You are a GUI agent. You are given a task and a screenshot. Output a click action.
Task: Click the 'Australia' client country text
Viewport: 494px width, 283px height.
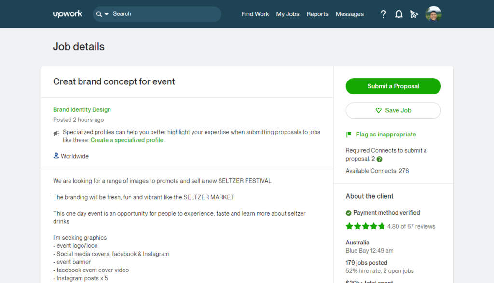coord(357,243)
